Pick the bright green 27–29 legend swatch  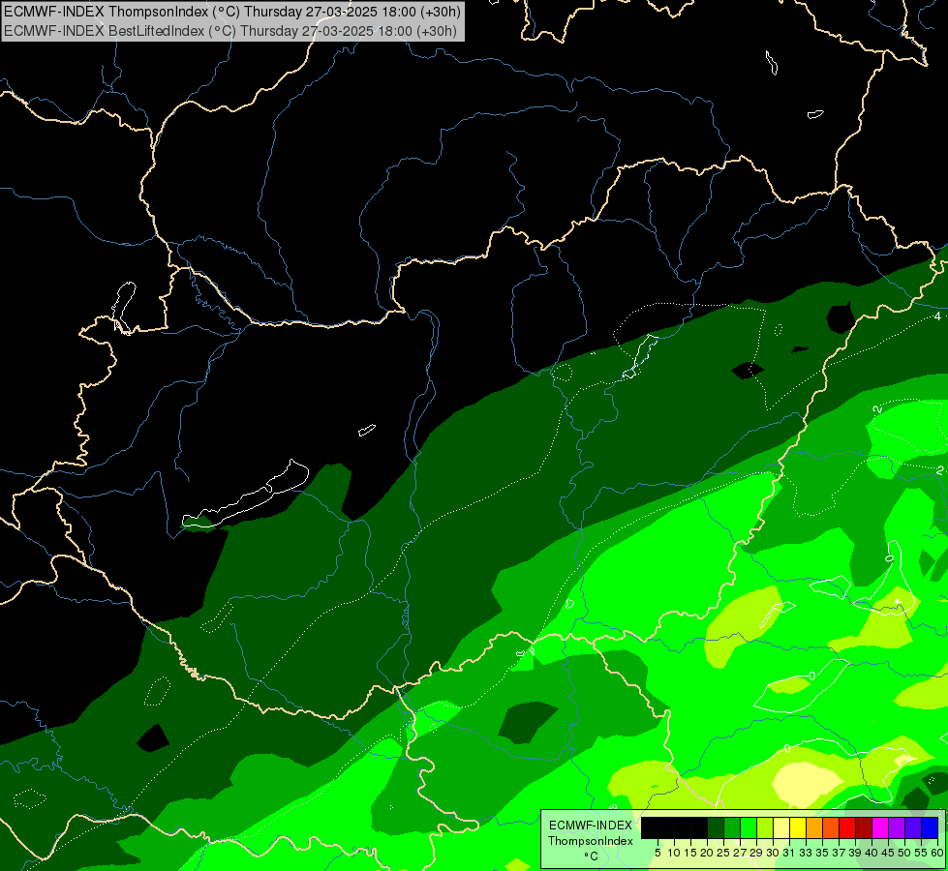(749, 827)
